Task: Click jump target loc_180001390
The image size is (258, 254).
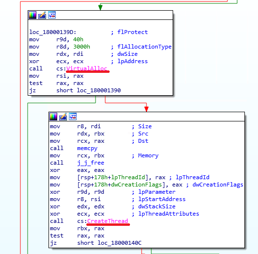Action: coord(99,90)
